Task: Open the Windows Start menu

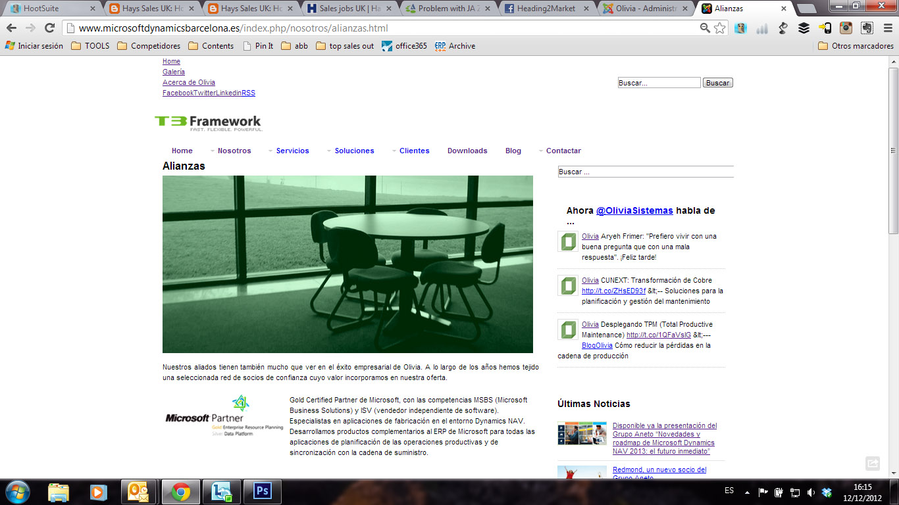Action: coord(17,491)
